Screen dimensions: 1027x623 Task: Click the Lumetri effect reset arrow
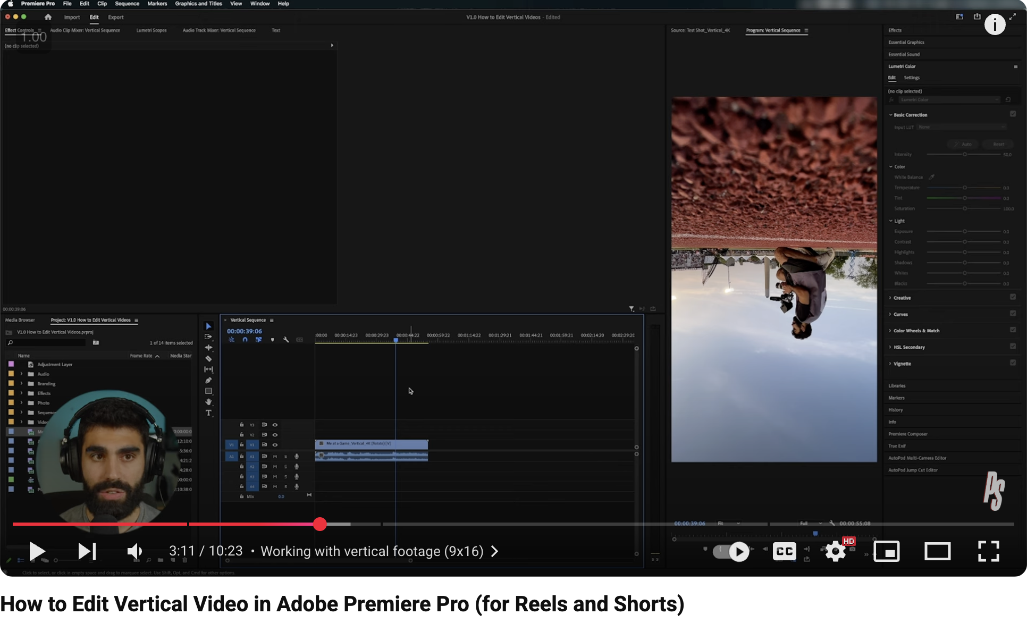1008,99
